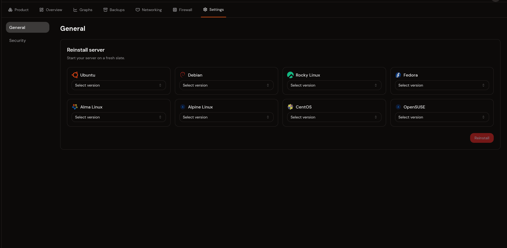Switch to the Product tab

click(x=18, y=10)
